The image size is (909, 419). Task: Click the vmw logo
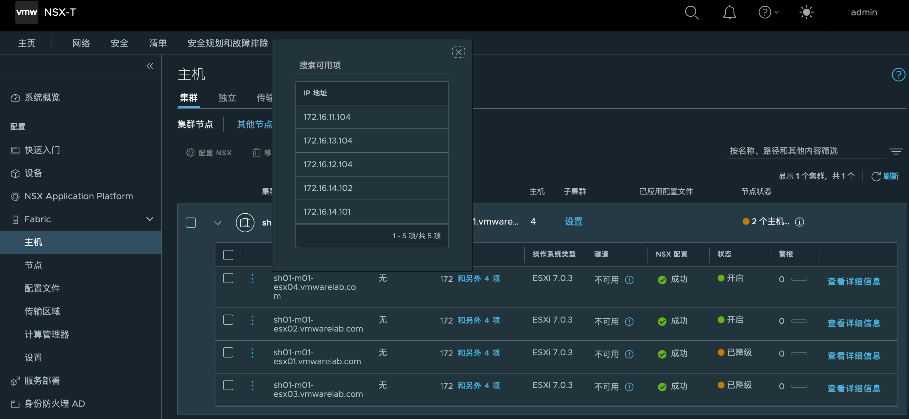(x=27, y=12)
